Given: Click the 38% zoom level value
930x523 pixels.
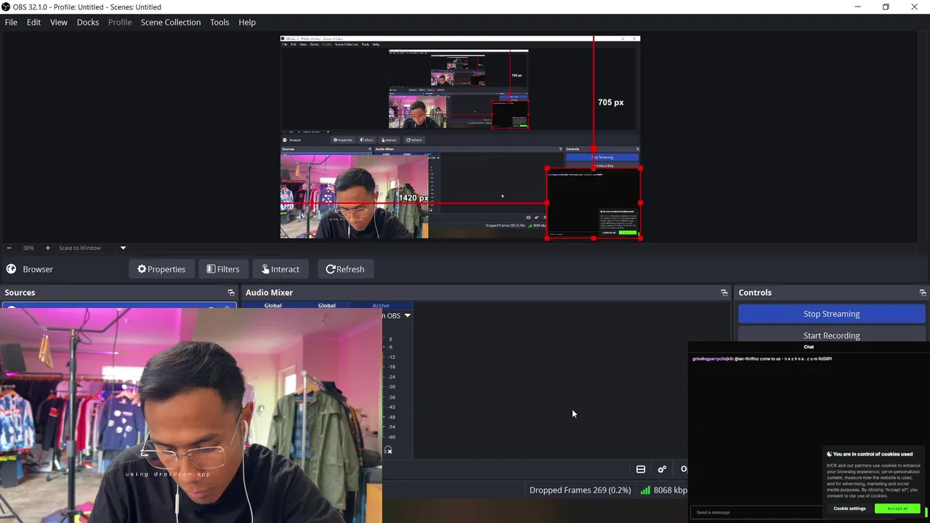Looking at the screenshot, I should click(28, 248).
